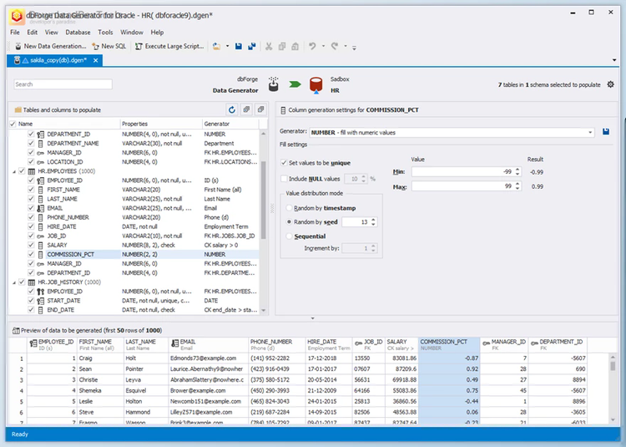
Task: Open the Tools menu
Action: coord(105,32)
